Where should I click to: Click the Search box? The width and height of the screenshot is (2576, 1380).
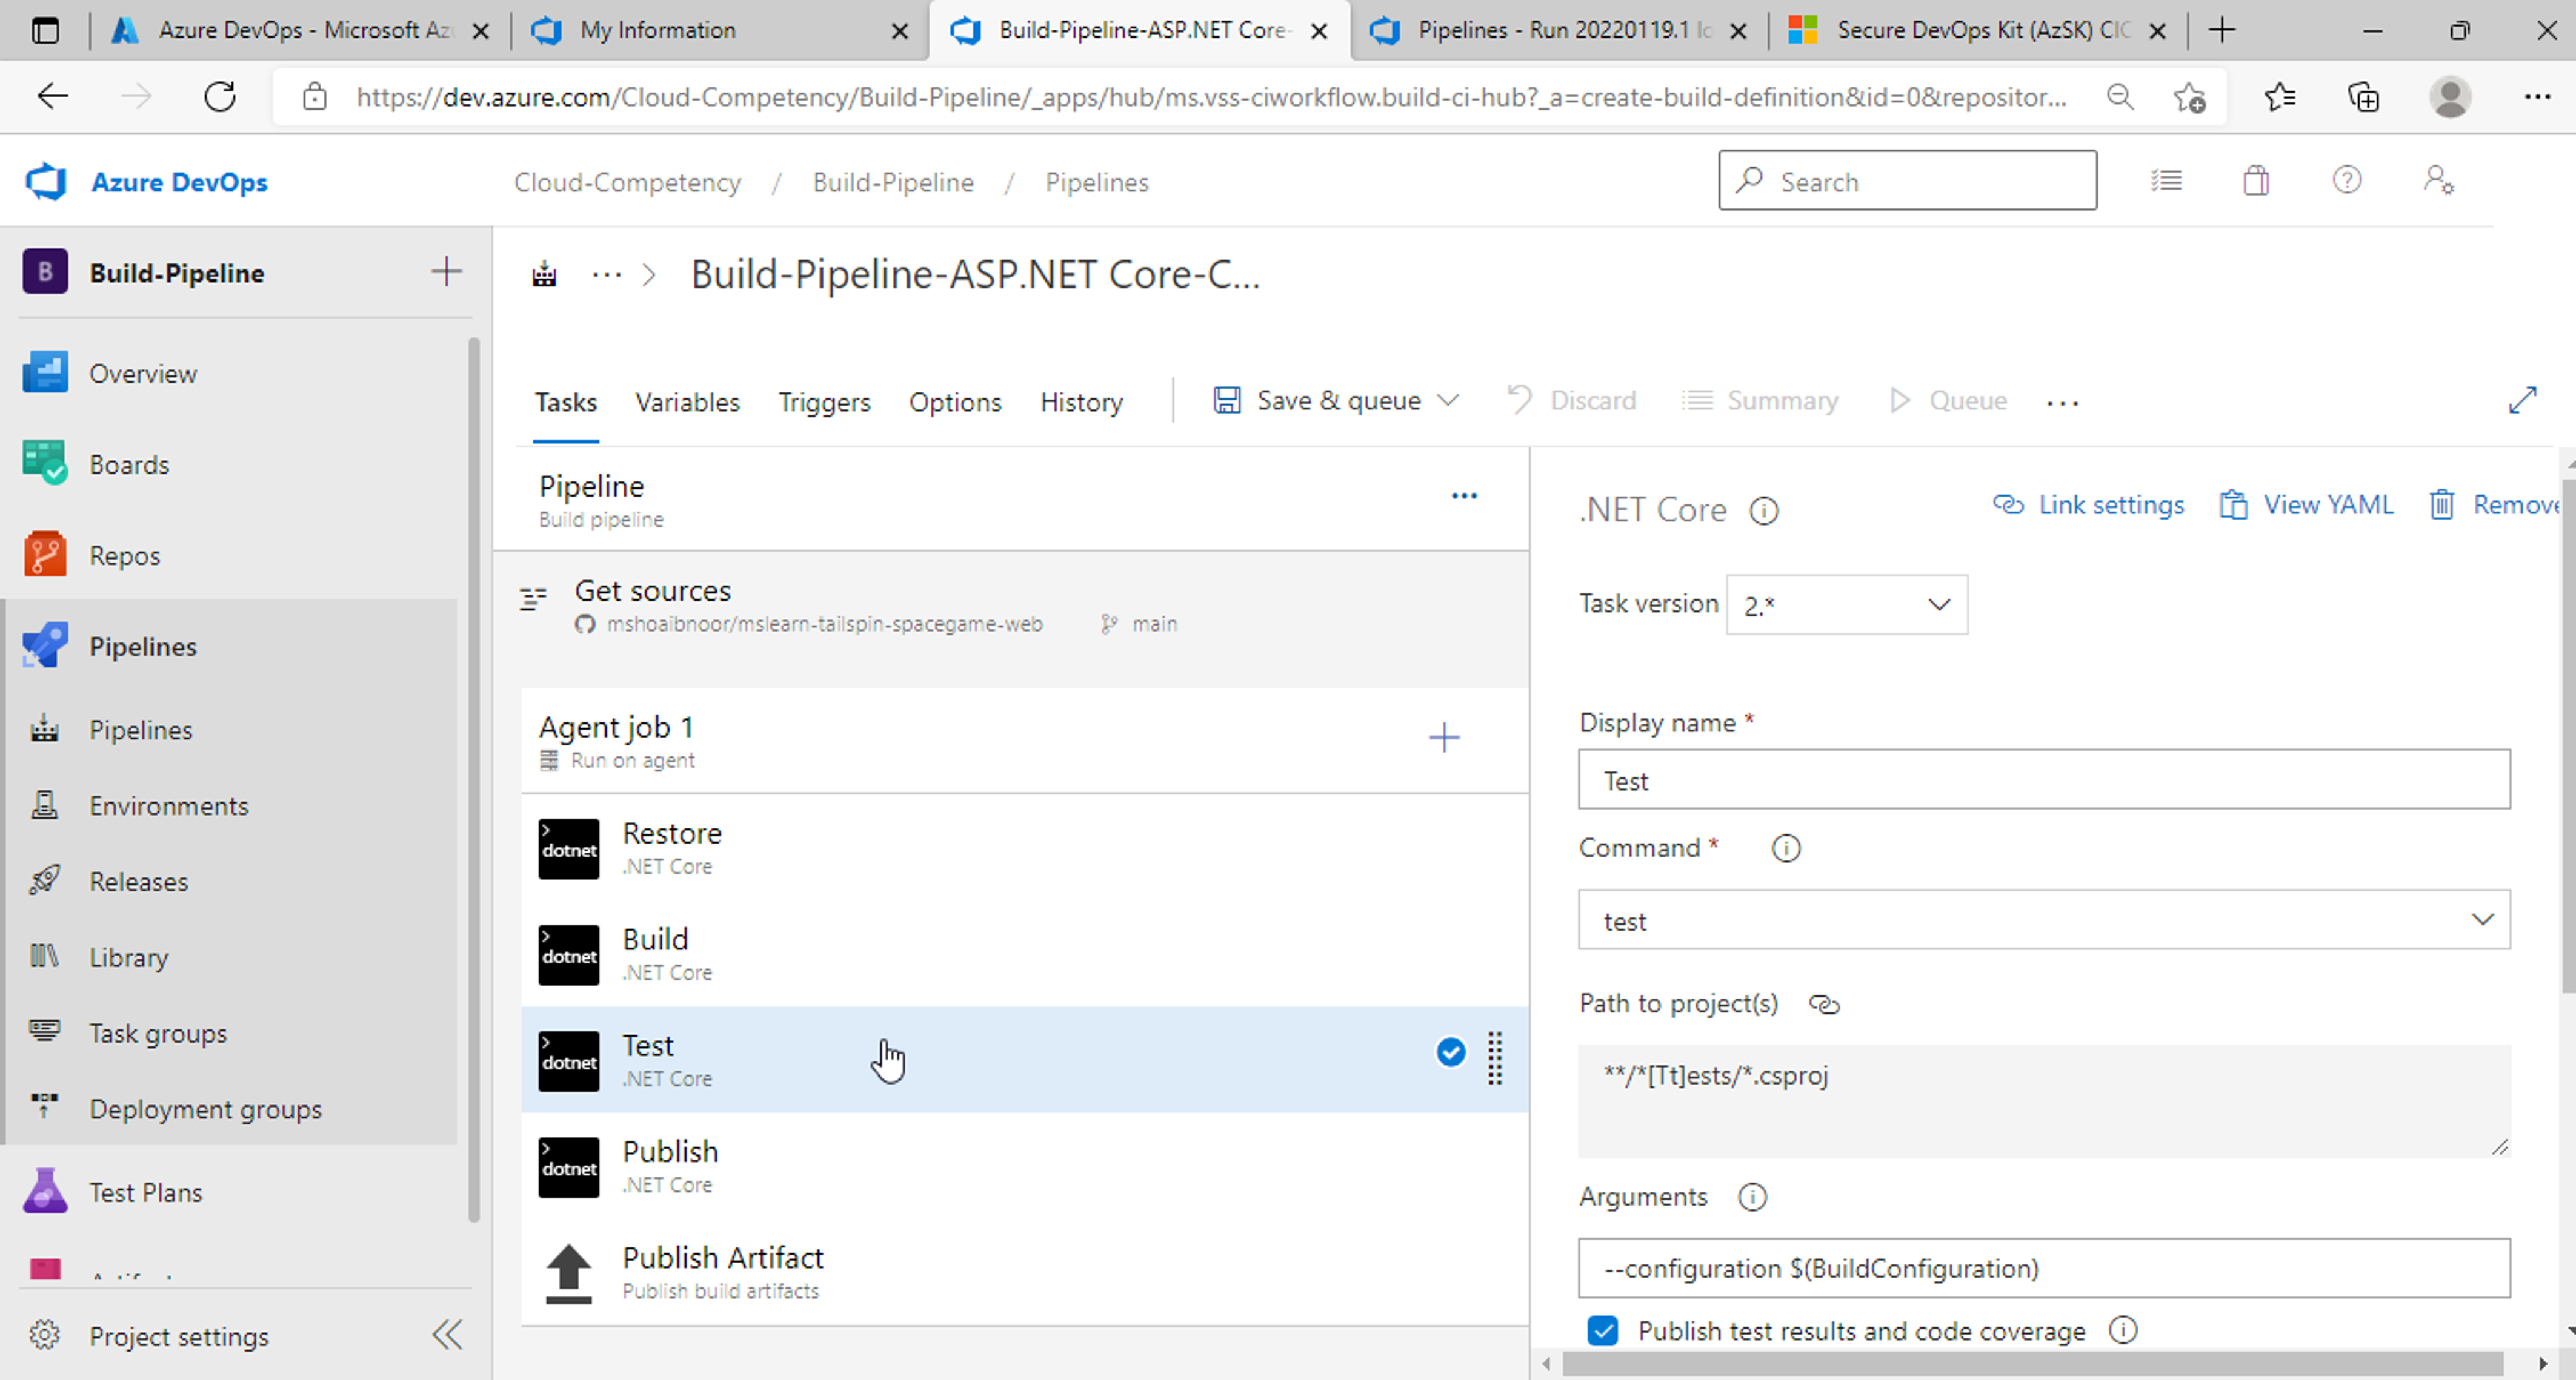tap(1907, 181)
